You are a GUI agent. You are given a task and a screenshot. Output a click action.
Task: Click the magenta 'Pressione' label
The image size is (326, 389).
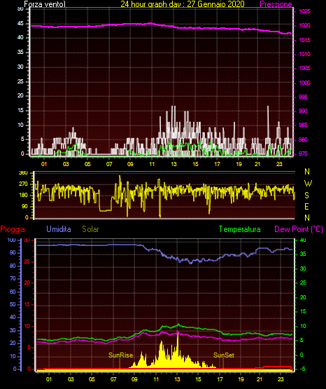point(276,4)
